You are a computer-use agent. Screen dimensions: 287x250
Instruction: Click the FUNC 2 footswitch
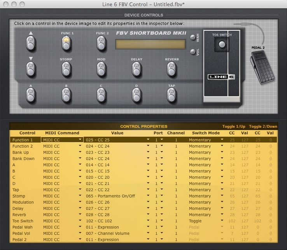(x=102, y=43)
